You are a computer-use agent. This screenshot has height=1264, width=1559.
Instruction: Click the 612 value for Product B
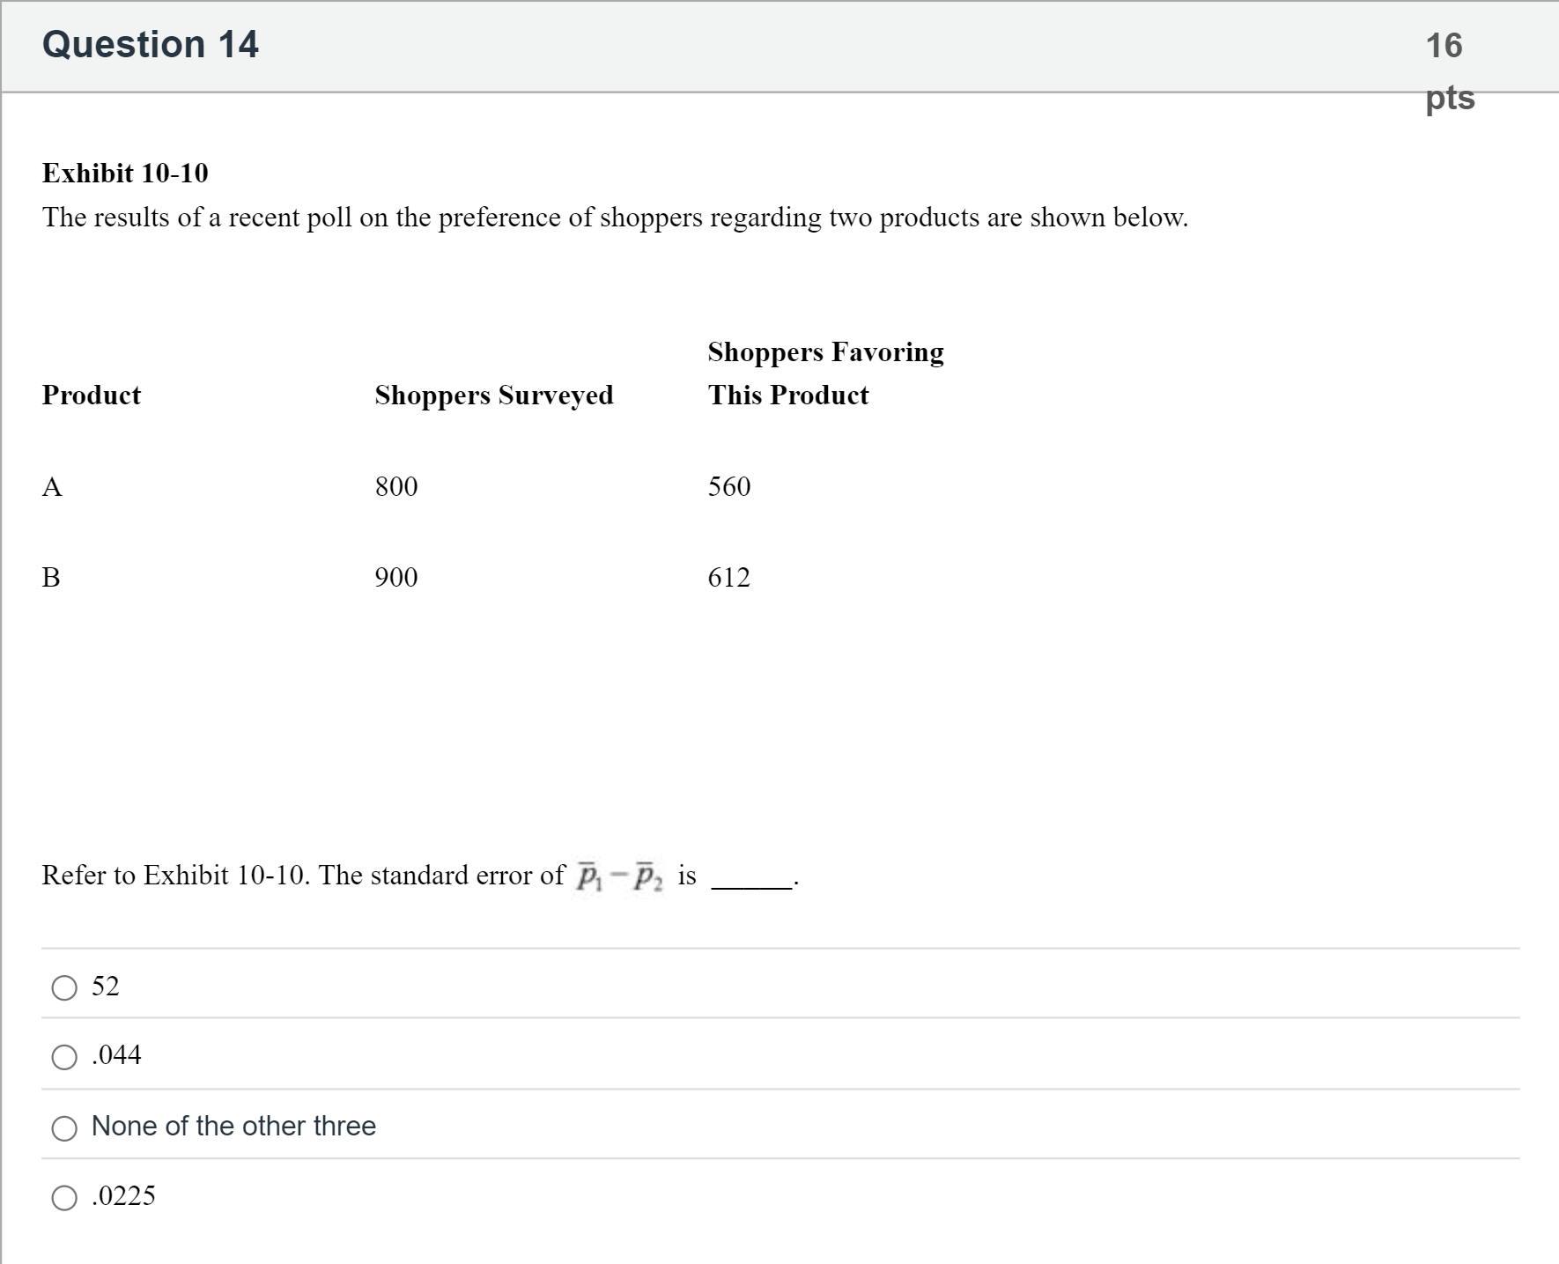(x=729, y=577)
